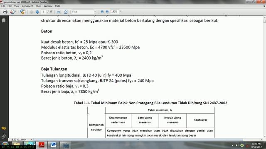This screenshot has width=266, height=149.
Task: Click the Print icon in toolbar
Action: tap(5, 12)
